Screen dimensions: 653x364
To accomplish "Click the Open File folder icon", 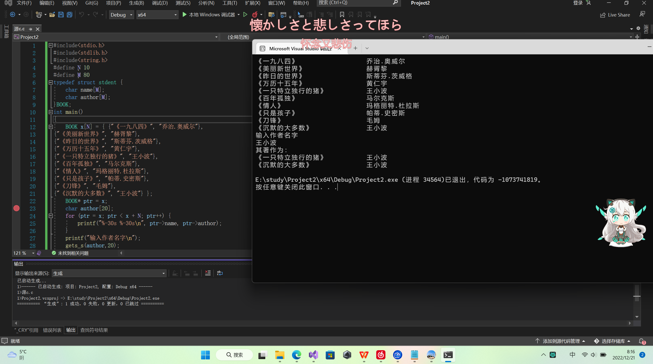I will pos(52,15).
